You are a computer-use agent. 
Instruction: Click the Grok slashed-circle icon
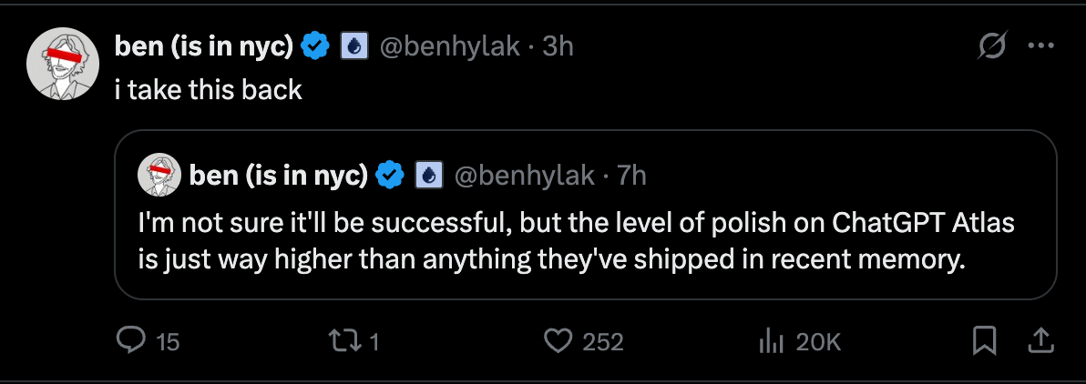(x=992, y=46)
